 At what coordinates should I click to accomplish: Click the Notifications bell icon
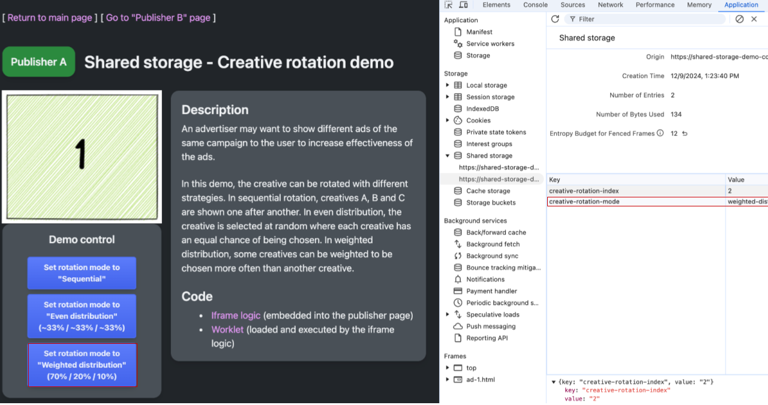pos(457,279)
